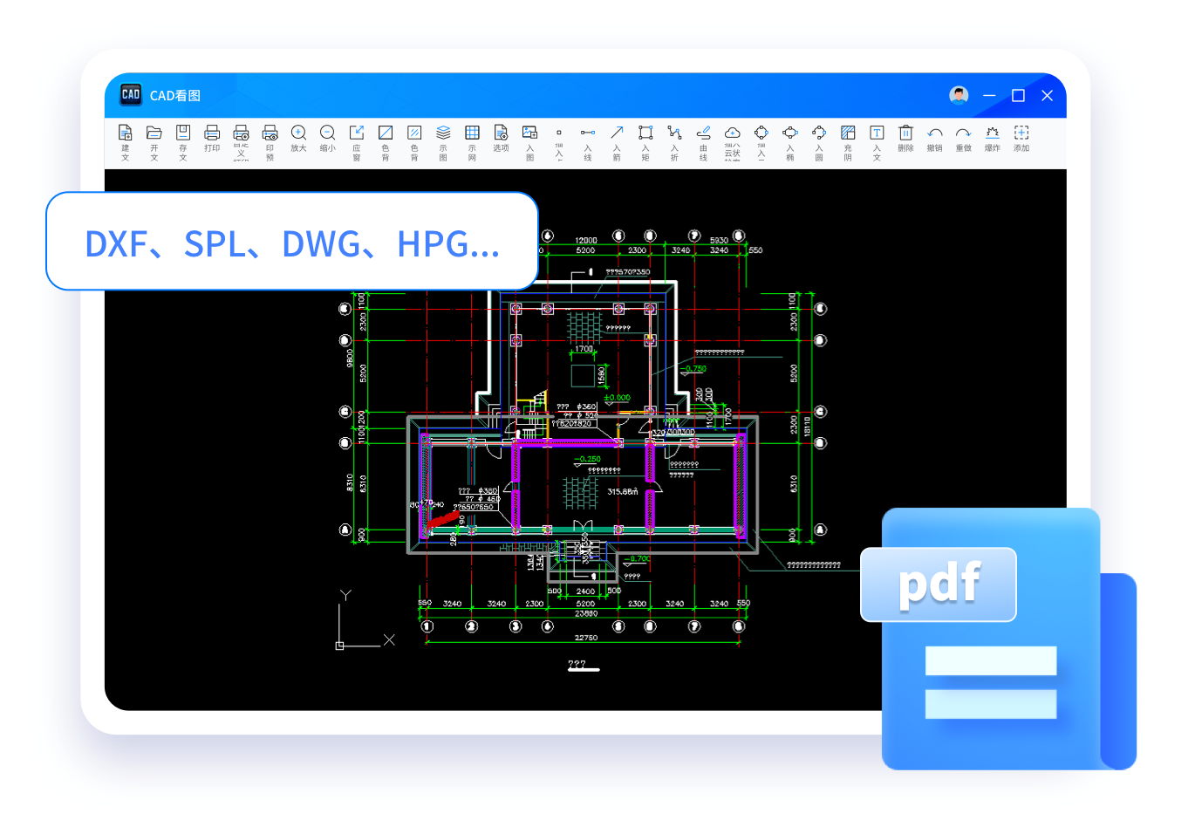Viewport: 1195px width, 834px height.
Task: Open Print Preview with the eye printer icon
Action: 270,133
